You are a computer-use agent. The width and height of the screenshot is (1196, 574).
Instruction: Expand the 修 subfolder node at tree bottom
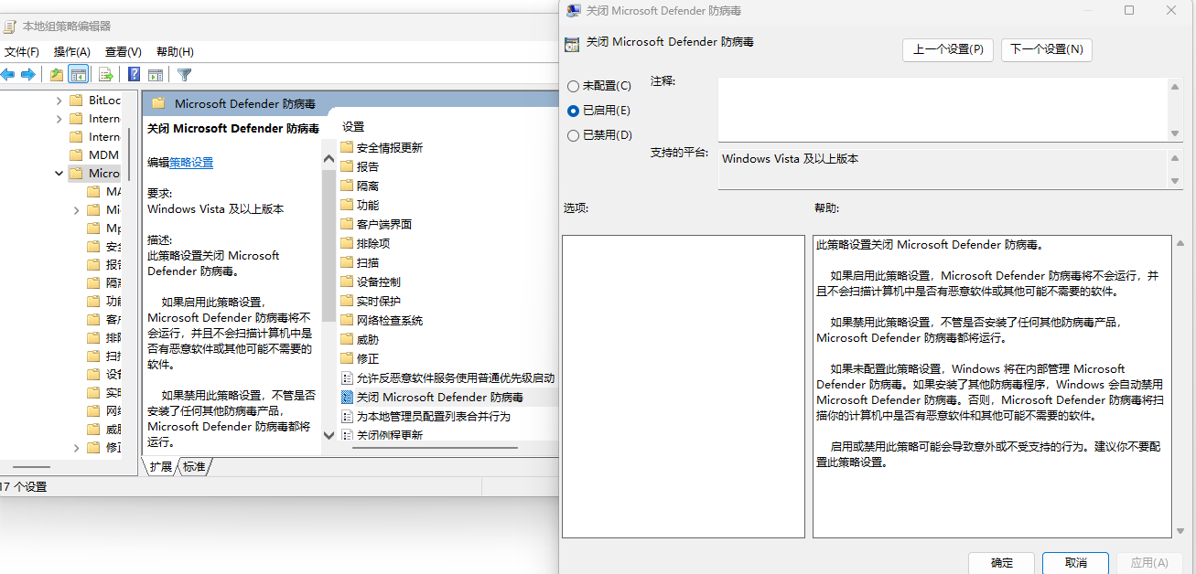[x=77, y=447]
